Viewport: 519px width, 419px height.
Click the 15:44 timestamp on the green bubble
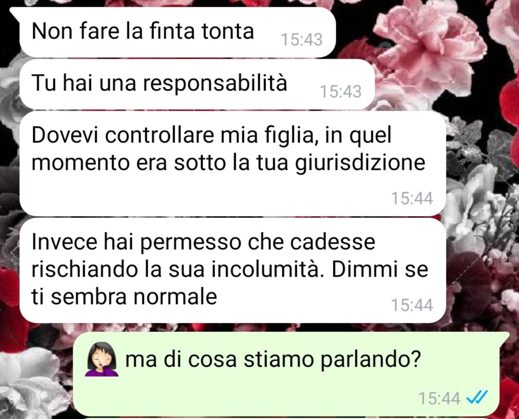coord(439,398)
